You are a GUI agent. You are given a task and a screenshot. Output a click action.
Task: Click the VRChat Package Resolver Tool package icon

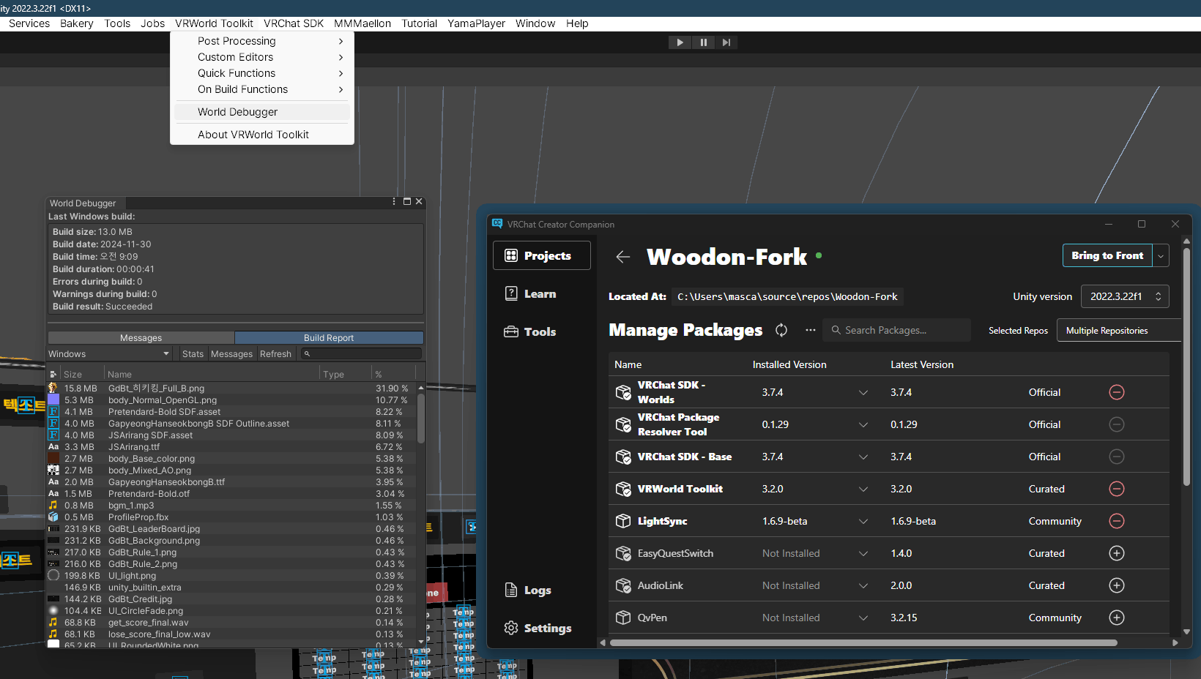(623, 424)
